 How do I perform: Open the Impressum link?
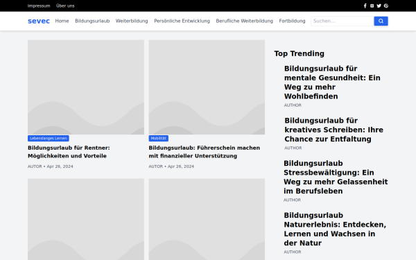(x=39, y=6)
